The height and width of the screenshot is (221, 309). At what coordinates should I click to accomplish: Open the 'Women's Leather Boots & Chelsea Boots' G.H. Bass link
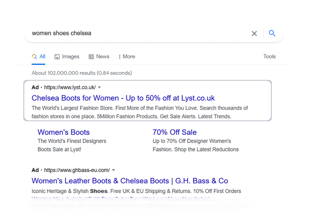[129, 181]
